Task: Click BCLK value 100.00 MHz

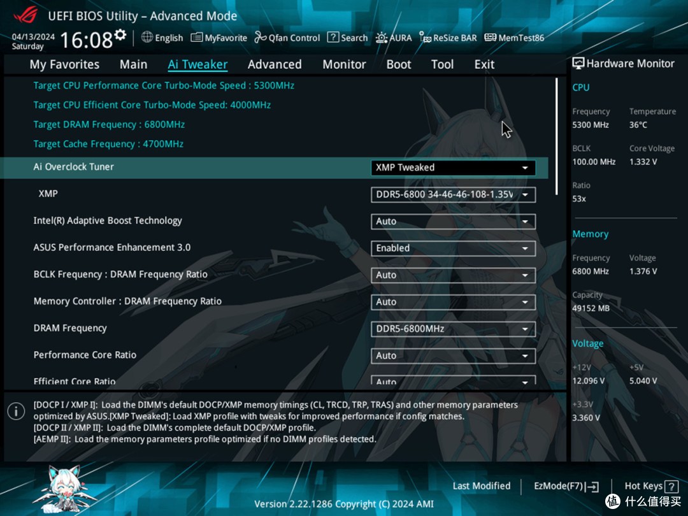Action: (594, 162)
